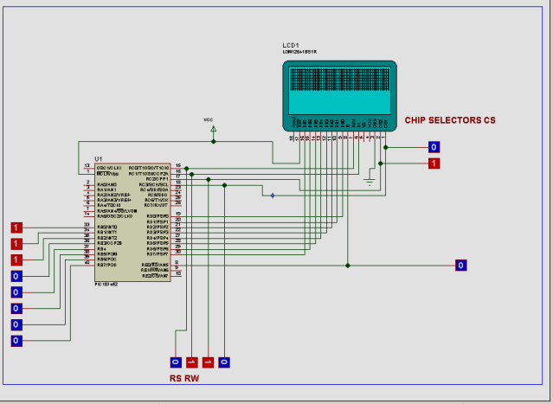Toggle upper chip selector logic state showing 0
The height and width of the screenshot is (404, 553).
[x=434, y=147]
